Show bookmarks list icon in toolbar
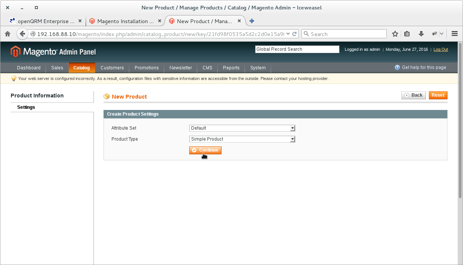 point(407,34)
